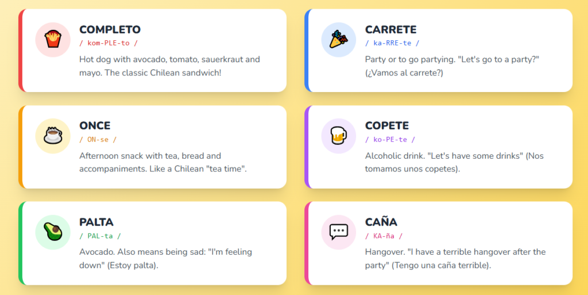588x295 pixels.
Task: Click the beer mug icon for Copete
Action: coord(339,136)
